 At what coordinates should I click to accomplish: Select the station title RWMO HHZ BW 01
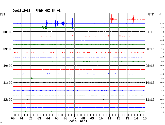click(48, 11)
